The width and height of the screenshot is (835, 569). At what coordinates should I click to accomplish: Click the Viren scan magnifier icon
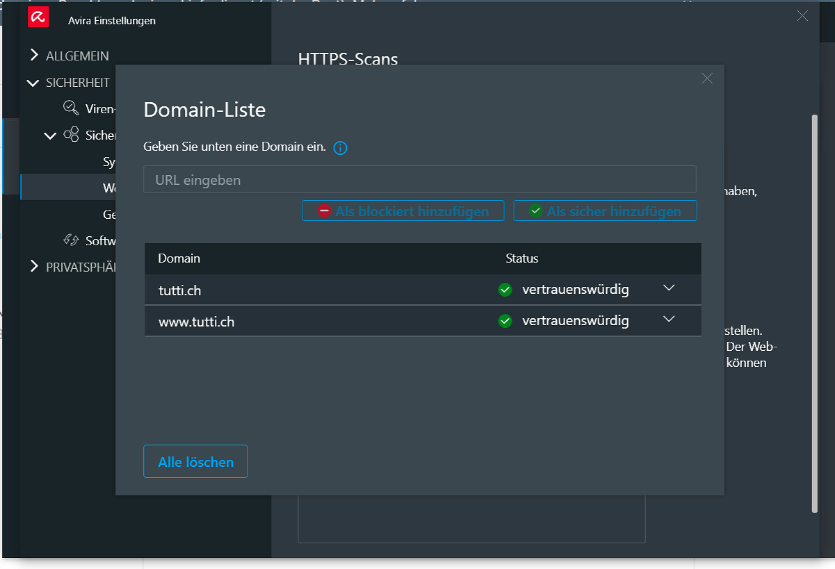click(x=71, y=108)
